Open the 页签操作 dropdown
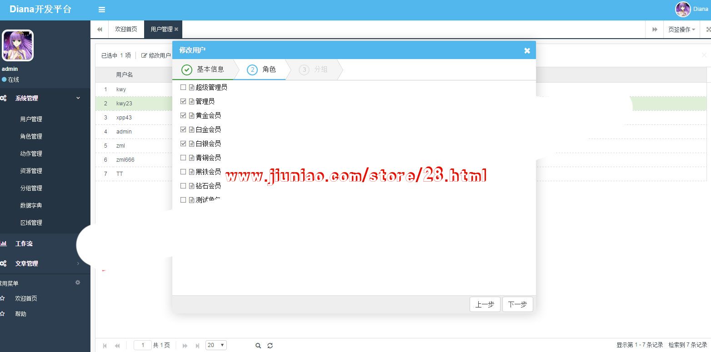Screen dimensions: 711x352 681,29
